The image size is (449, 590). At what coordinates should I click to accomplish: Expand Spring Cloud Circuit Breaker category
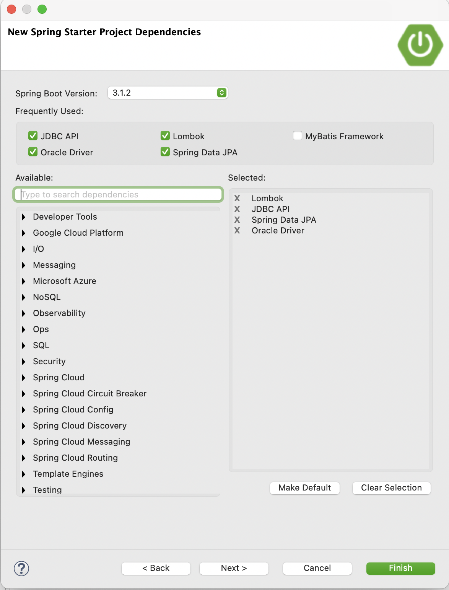(x=24, y=394)
